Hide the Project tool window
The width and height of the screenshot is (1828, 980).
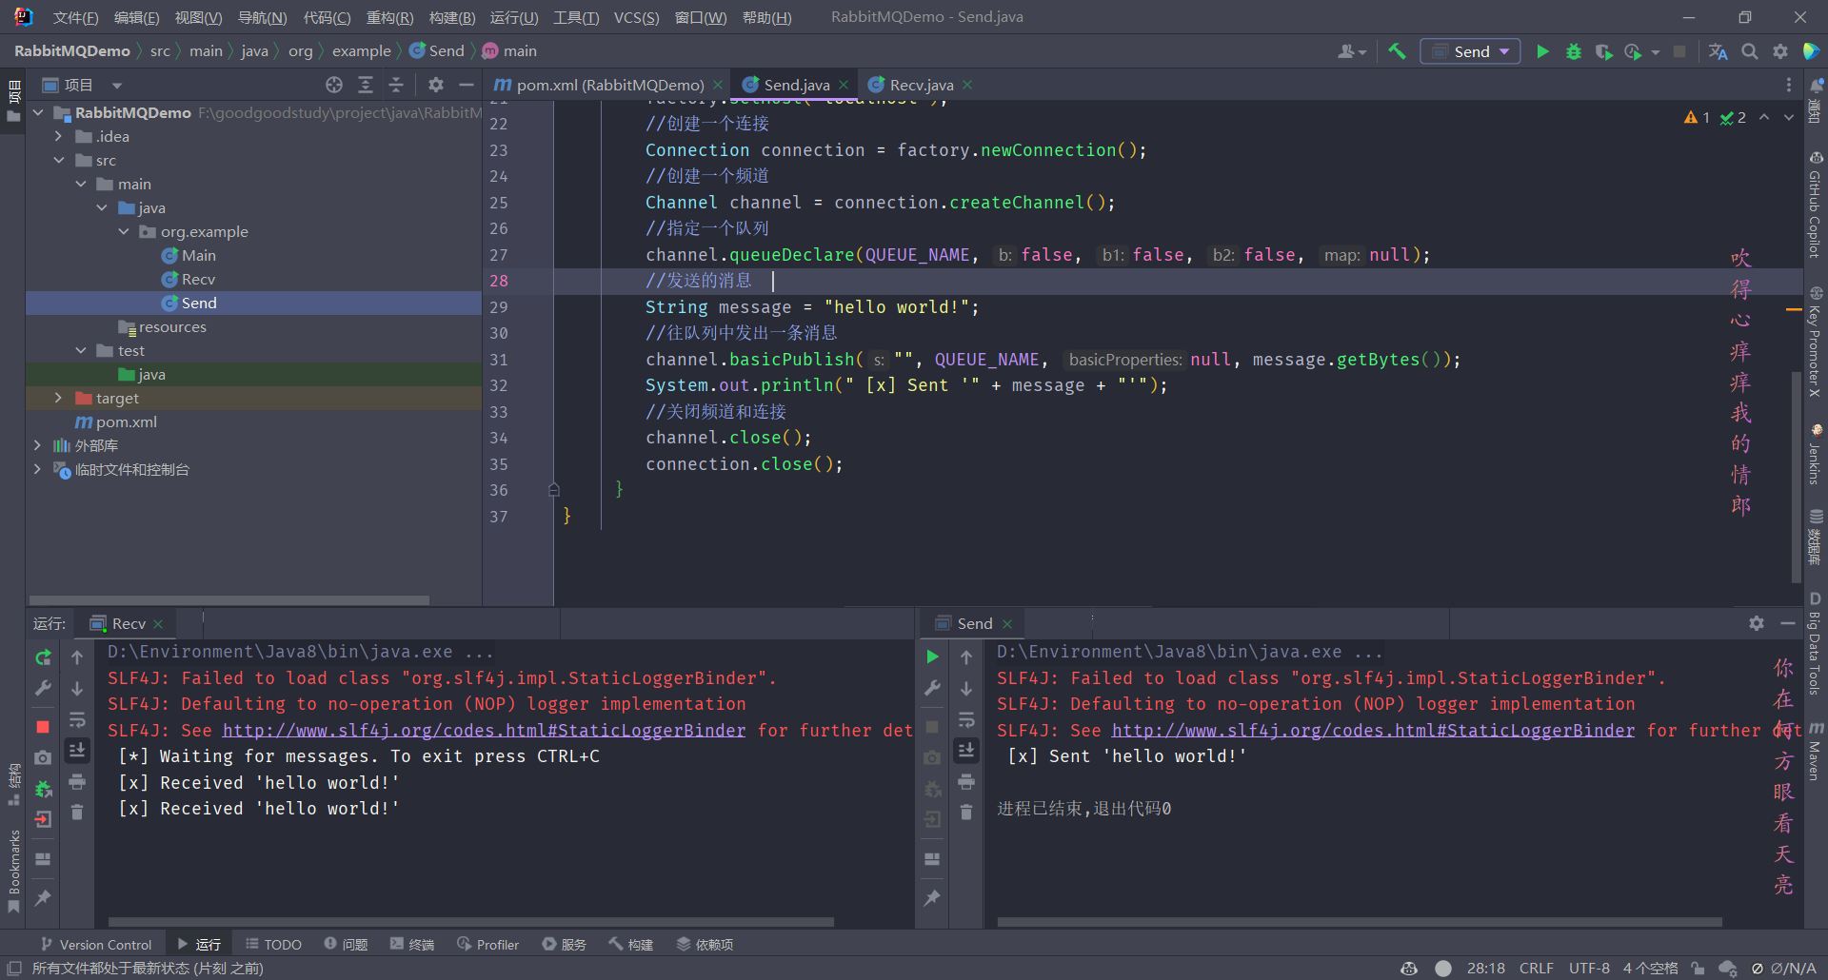467,85
